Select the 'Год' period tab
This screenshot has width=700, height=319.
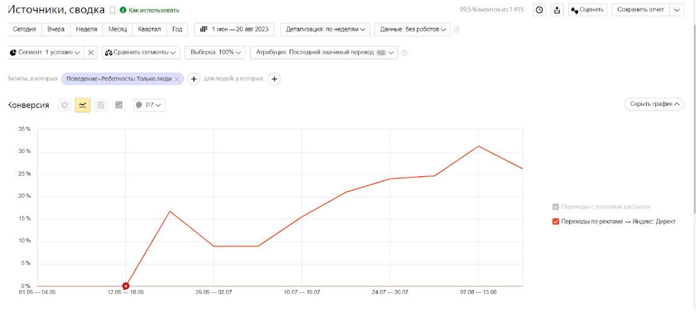pyautogui.click(x=177, y=30)
